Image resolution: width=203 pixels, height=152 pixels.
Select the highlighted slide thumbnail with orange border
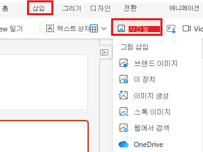44,136
